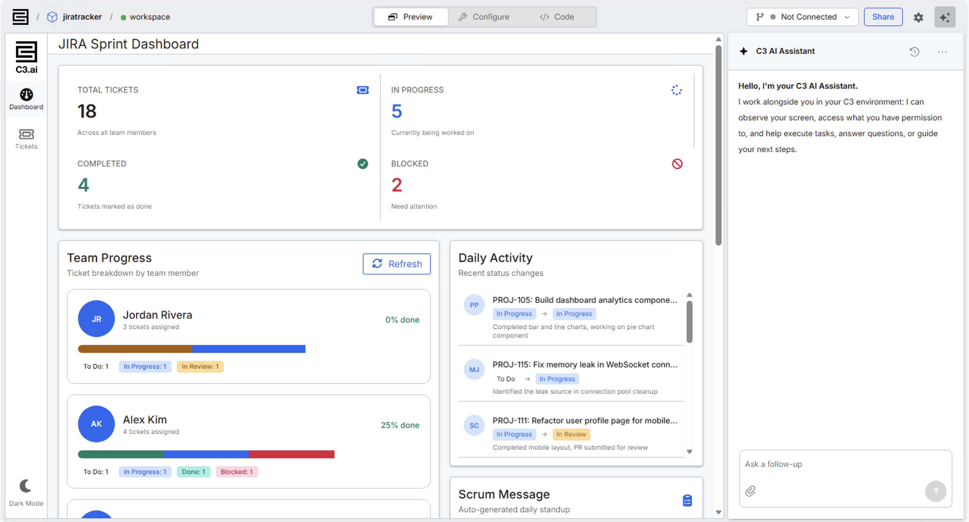The image size is (969, 522).
Task: Toggle Dark Mode
Action: pyautogui.click(x=26, y=493)
